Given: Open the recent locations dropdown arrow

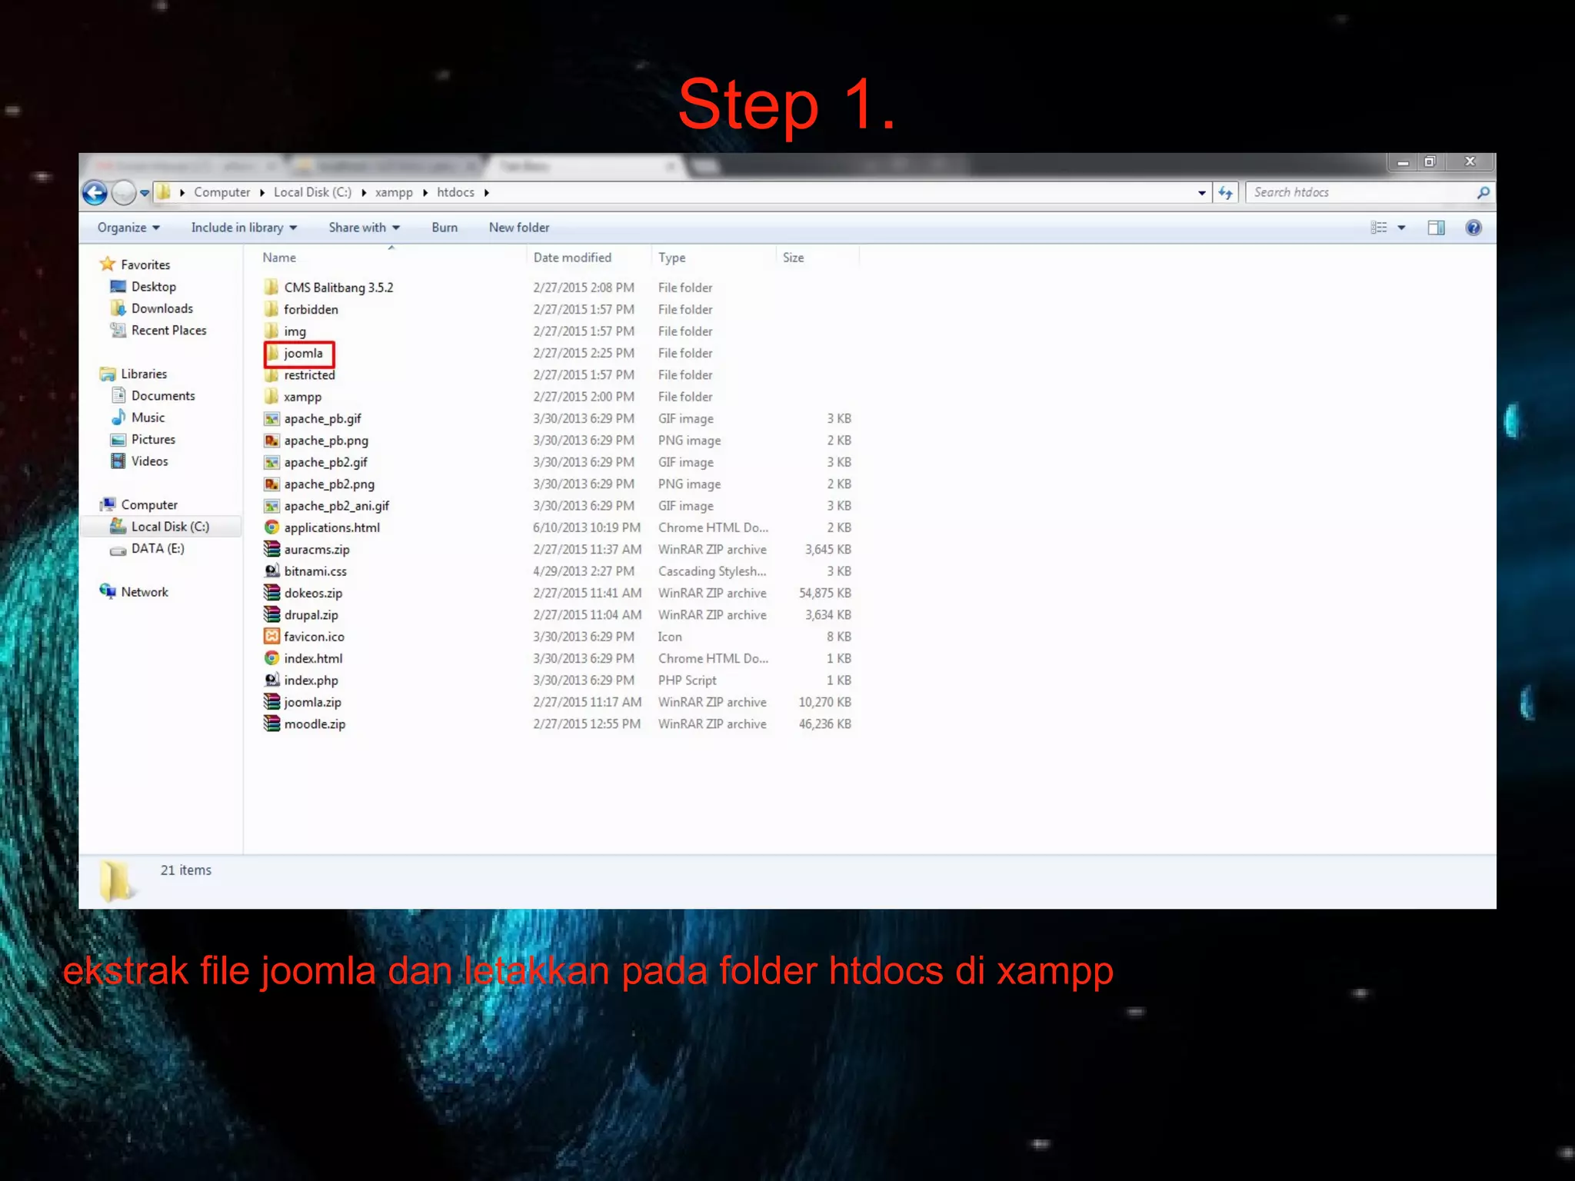Looking at the screenshot, I should pyautogui.click(x=145, y=193).
